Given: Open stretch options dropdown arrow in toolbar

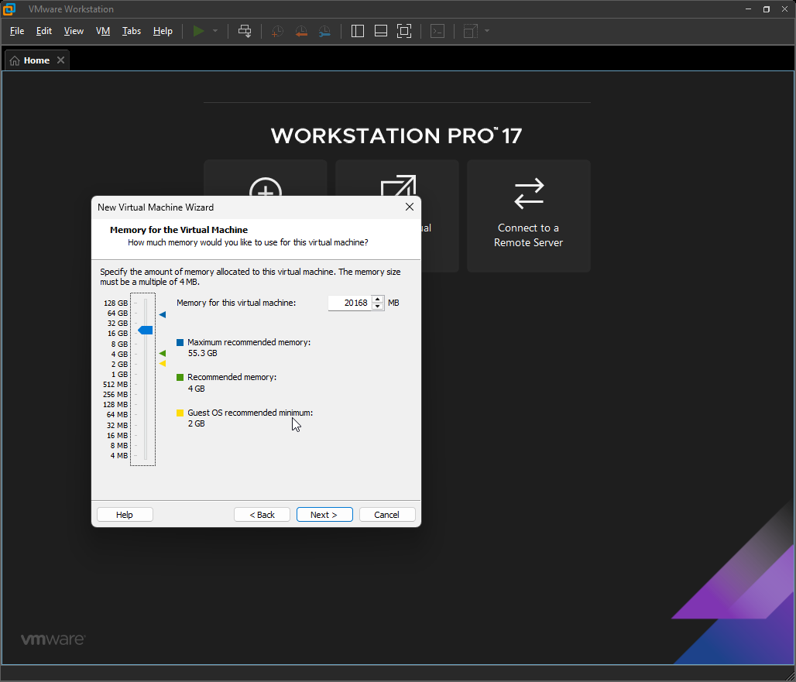Looking at the screenshot, I should (487, 31).
